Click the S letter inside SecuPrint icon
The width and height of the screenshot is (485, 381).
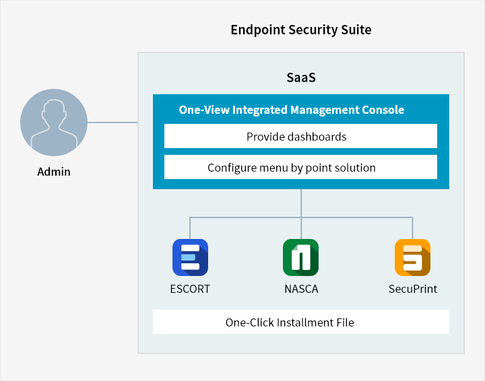coord(412,258)
